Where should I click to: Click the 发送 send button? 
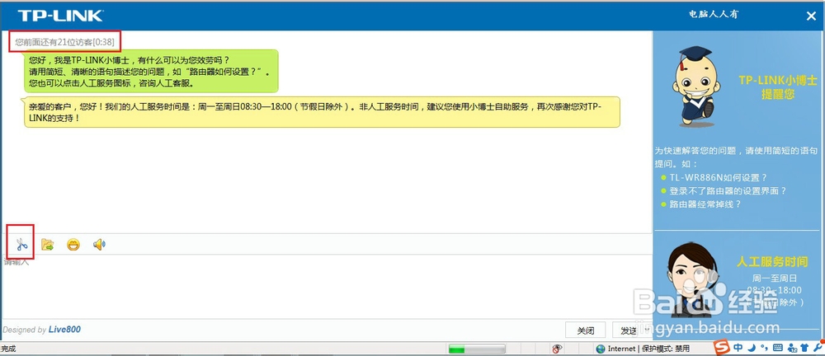point(628,330)
